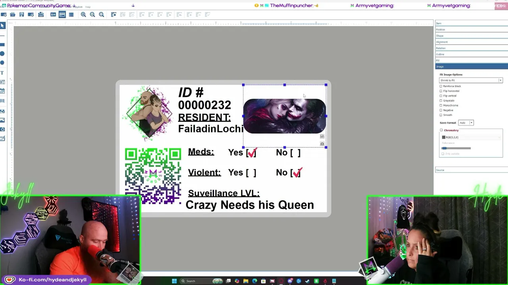
Task: Click the Print toolbar icon
Action: click(x=41, y=15)
